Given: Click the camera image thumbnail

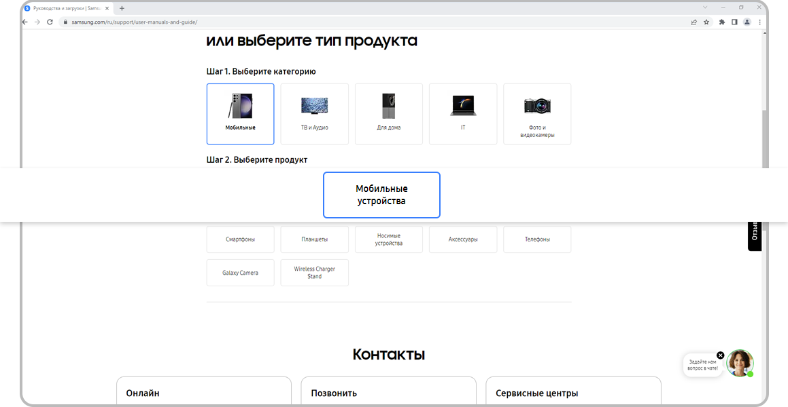Looking at the screenshot, I should (x=537, y=106).
